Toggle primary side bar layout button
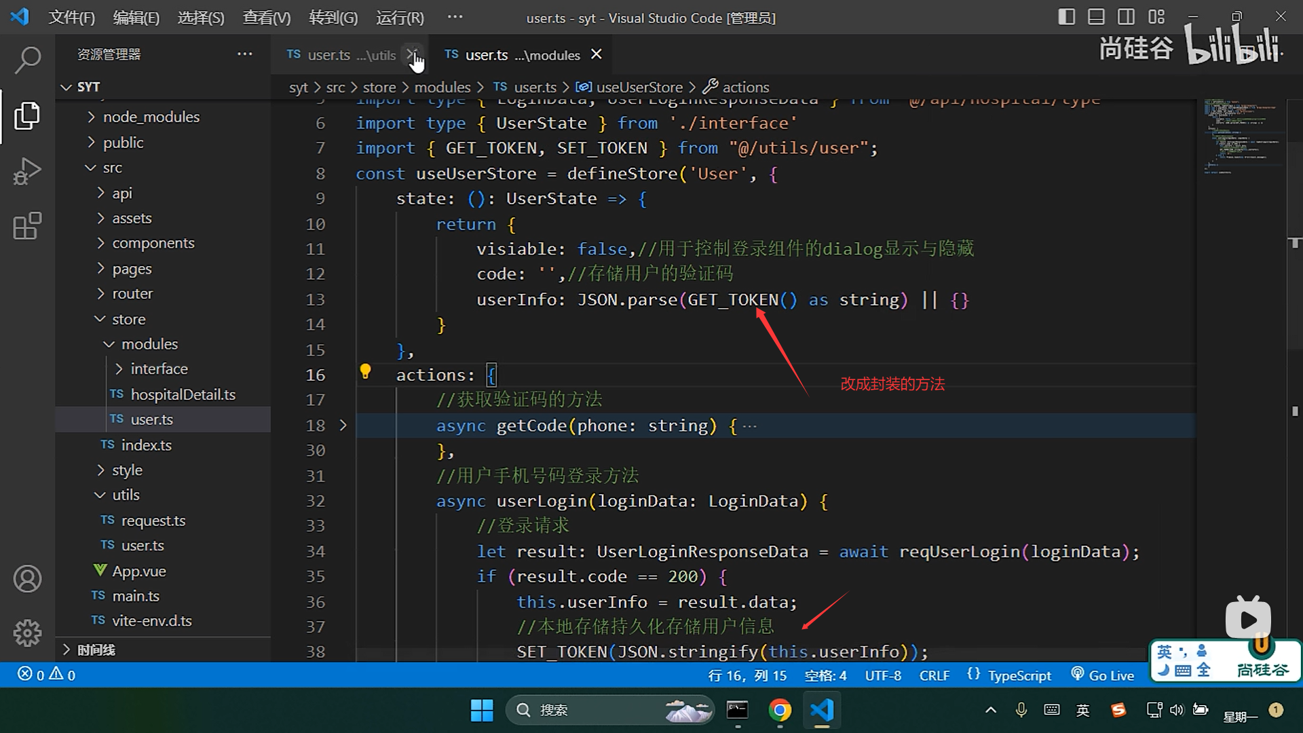The height and width of the screenshot is (733, 1303). (1066, 17)
